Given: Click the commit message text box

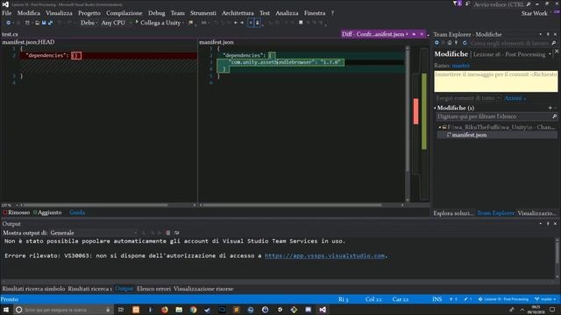Looking at the screenshot, I should (495, 81).
